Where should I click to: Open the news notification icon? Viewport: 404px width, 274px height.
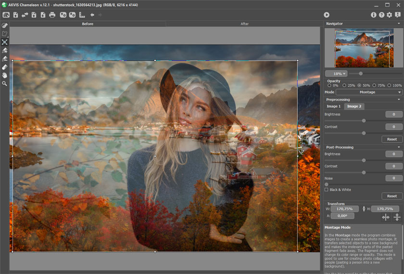(398, 15)
